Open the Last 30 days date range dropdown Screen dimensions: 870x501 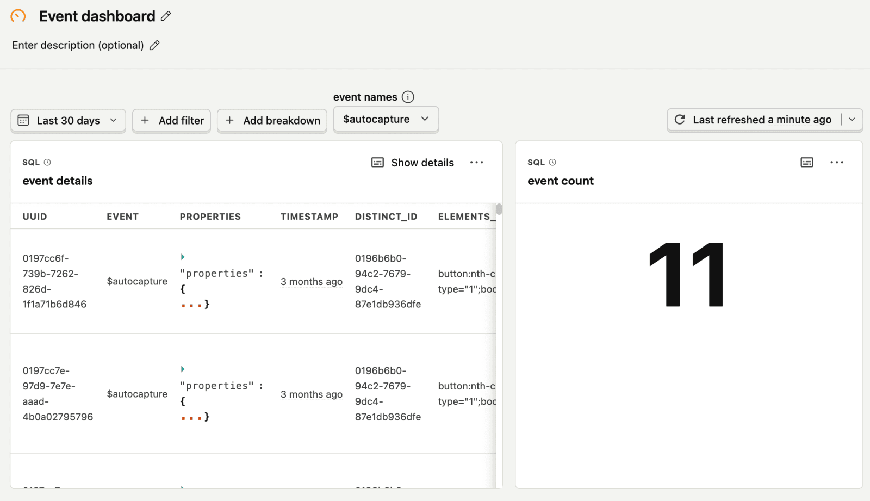pyautogui.click(x=68, y=120)
